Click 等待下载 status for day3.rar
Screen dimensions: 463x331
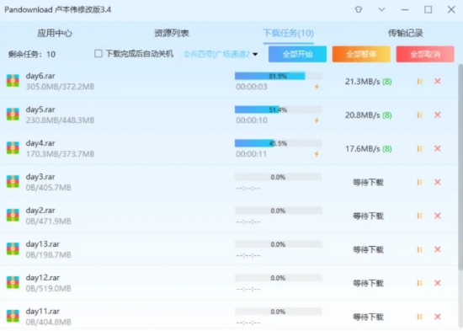[368, 183]
